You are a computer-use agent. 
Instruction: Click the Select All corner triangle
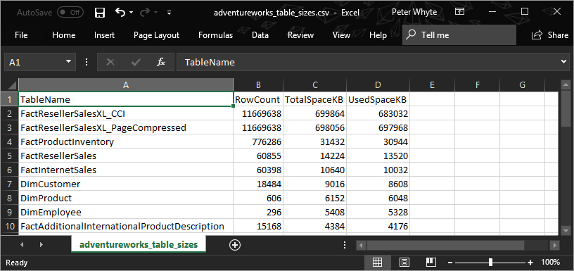pyautogui.click(x=12, y=85)
